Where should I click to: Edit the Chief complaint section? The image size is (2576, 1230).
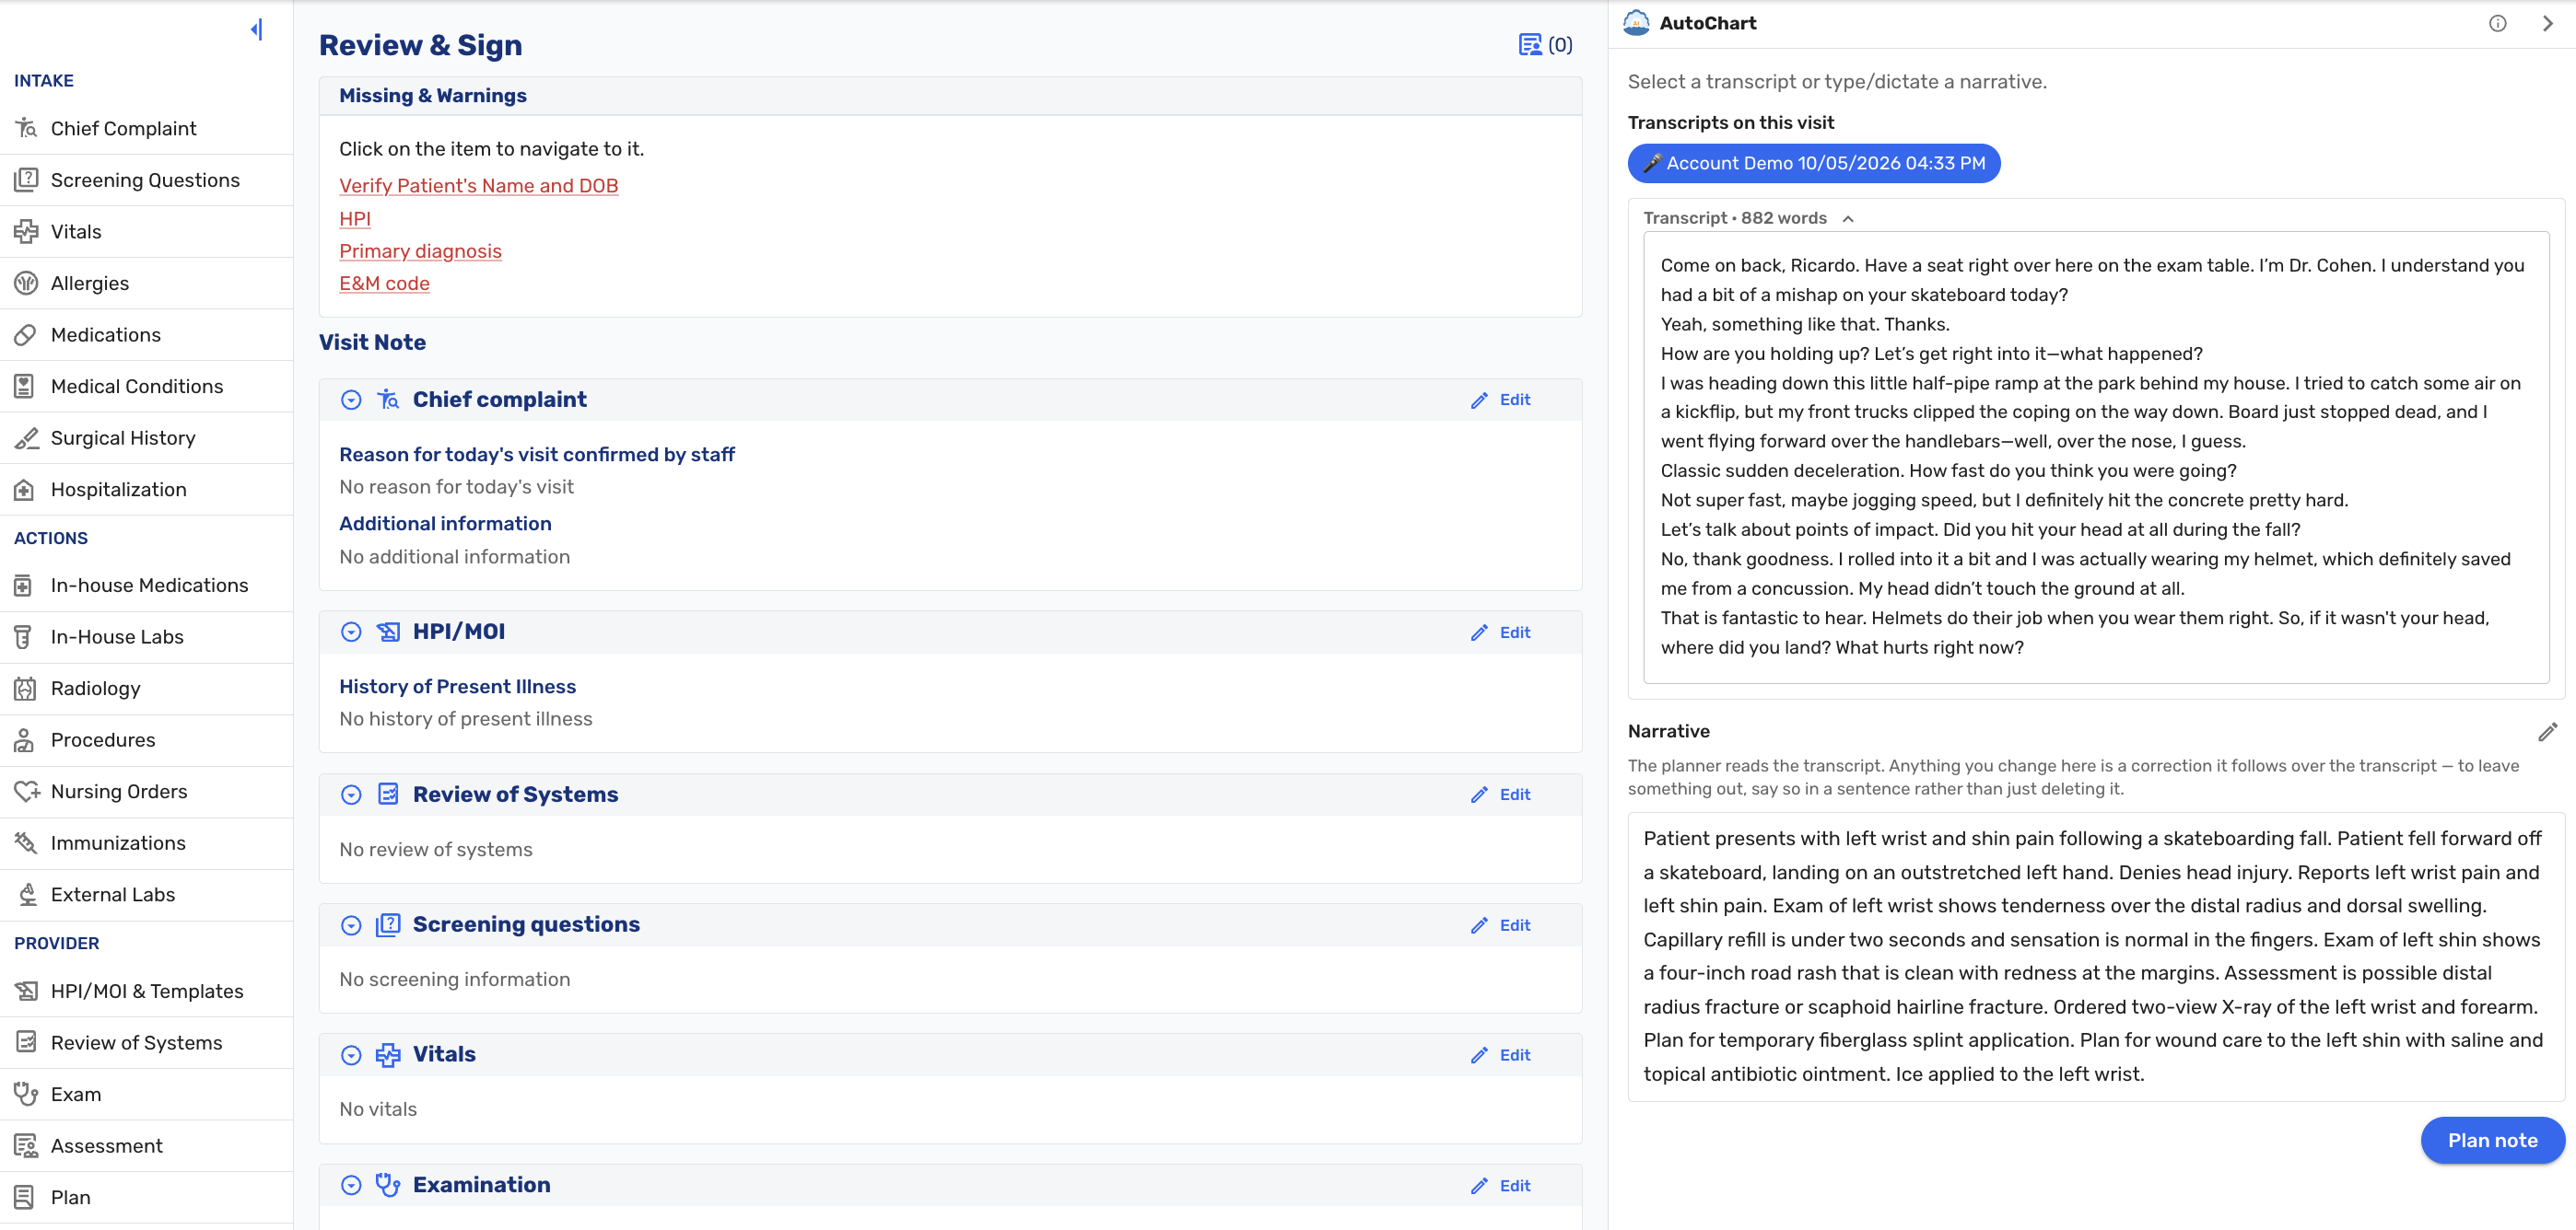1500,400
